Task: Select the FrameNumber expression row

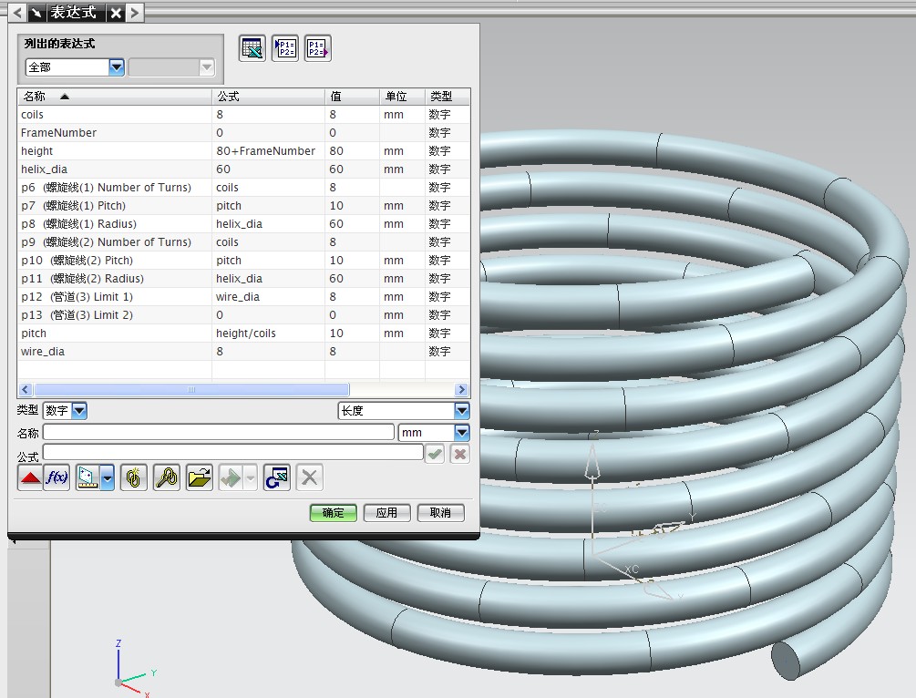Action: click(243, 133)
